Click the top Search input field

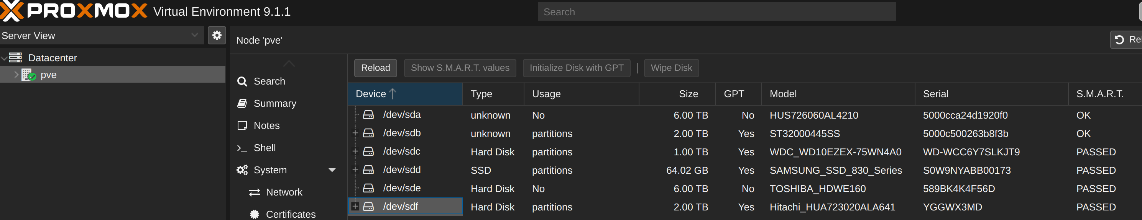(716, 12)
